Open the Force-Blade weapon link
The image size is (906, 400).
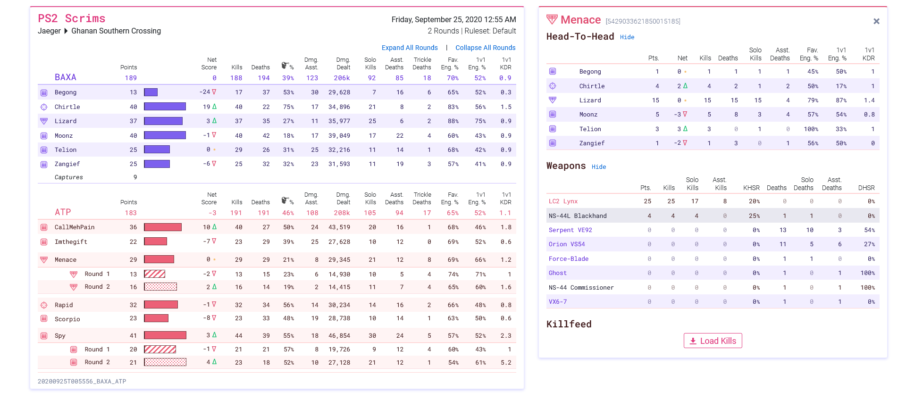[x=569, y=259]
